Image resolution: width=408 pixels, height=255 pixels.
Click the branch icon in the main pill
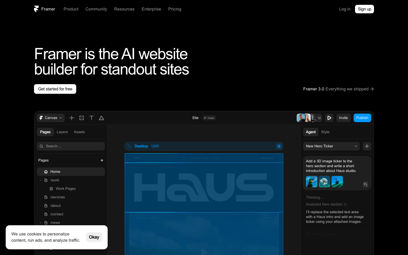coord(205,118)
